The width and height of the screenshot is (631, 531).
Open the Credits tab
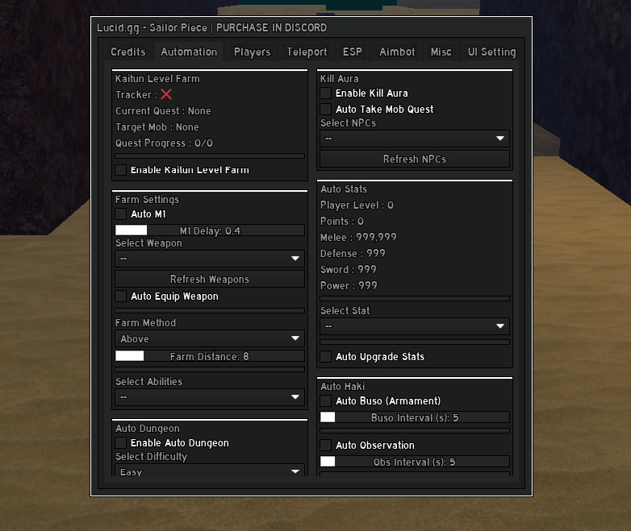tap(127, 52)
